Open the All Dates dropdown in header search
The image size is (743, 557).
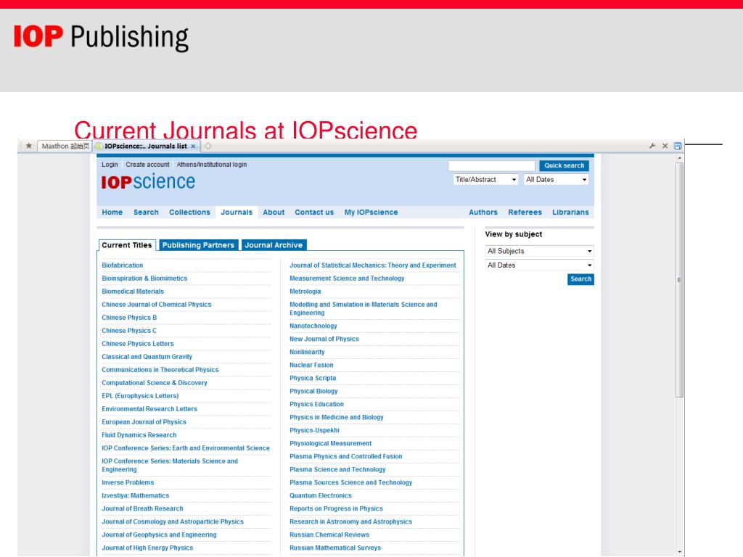point(557,180)
